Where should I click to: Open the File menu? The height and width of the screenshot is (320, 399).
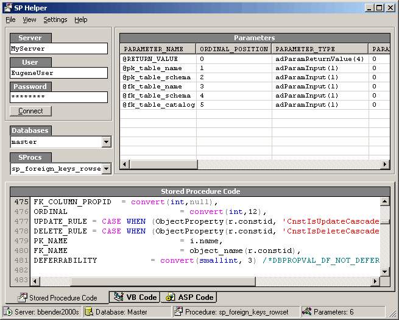tap(10, 20)
